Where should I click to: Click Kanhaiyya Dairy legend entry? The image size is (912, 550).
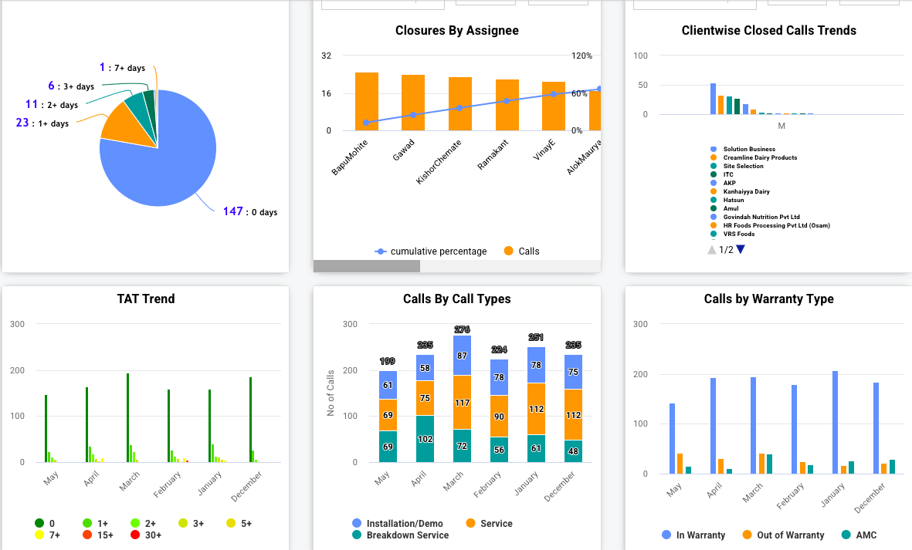[740, 191]
